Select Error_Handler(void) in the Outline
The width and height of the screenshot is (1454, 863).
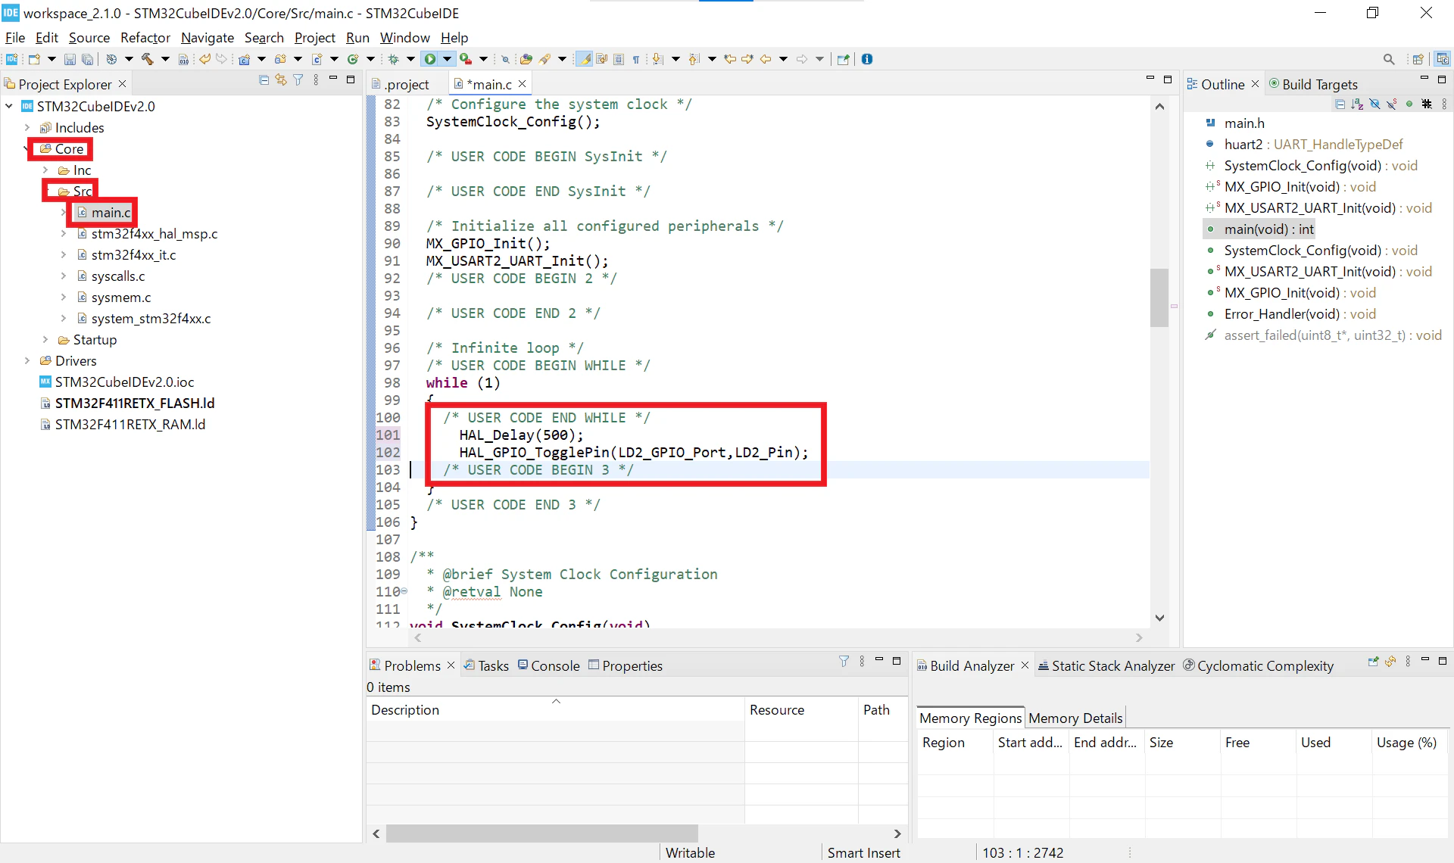point(1300,314)
